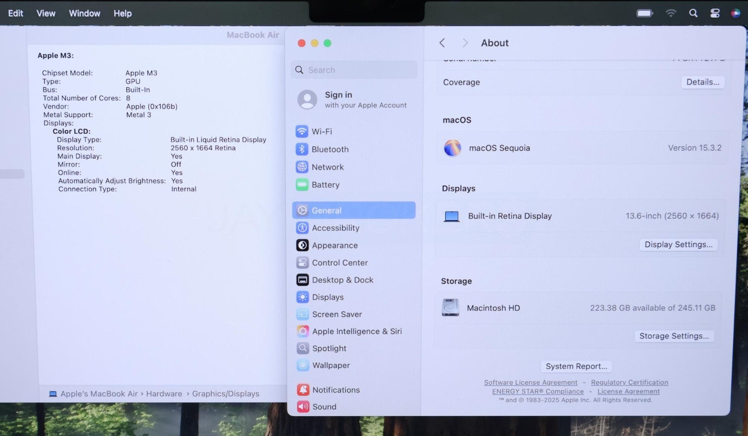Click the Search field in System Settings

click(354, 70)
